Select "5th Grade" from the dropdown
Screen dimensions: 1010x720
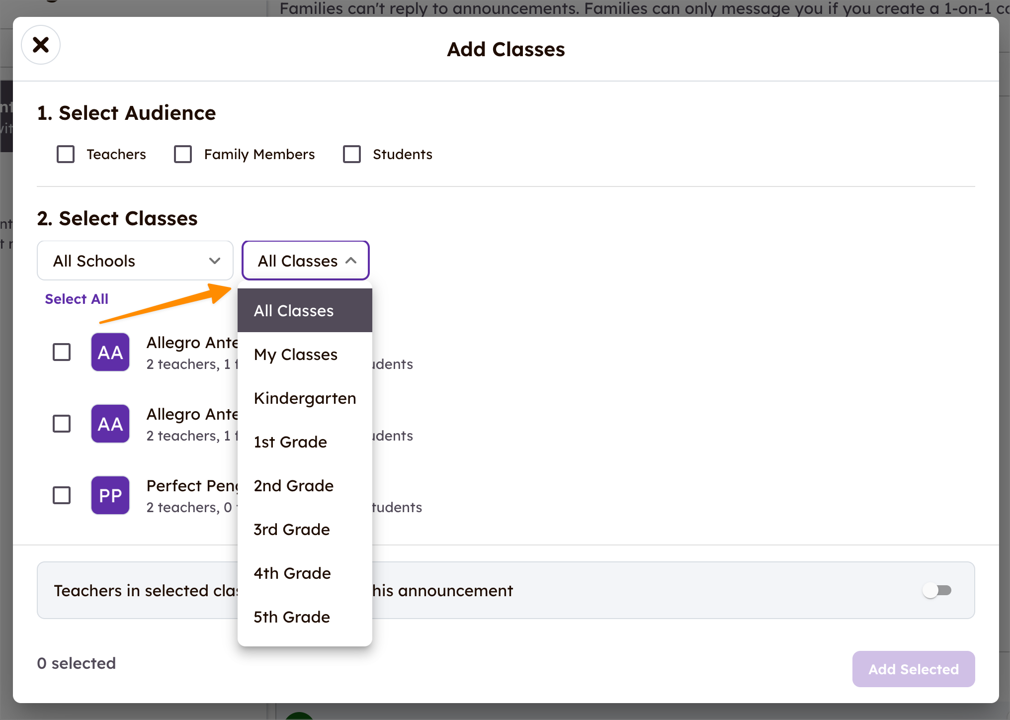[292, 617]
